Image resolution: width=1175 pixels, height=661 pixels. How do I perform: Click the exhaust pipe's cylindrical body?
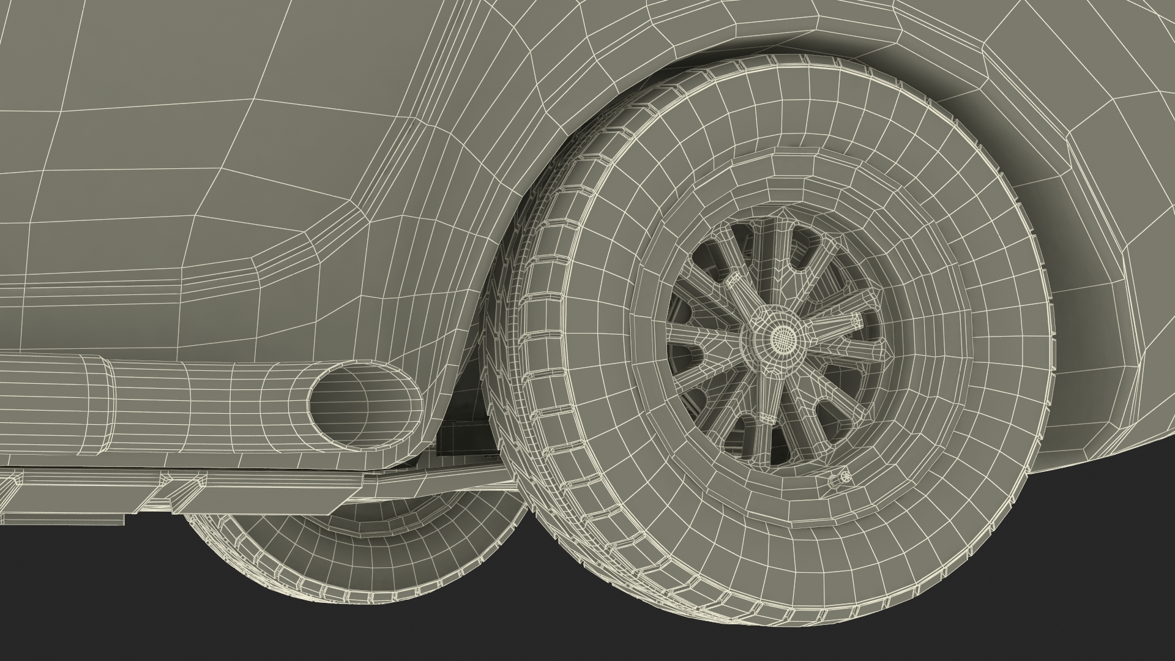coord(202,407)
